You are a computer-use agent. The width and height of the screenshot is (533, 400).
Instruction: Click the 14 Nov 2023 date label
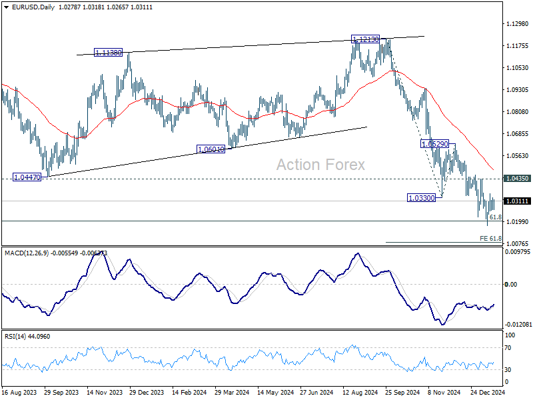(x=105, y=392)
